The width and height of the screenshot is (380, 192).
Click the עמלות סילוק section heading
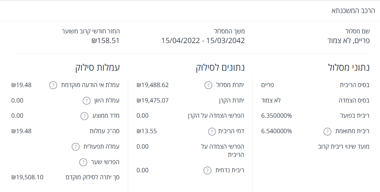pos(98,68)
